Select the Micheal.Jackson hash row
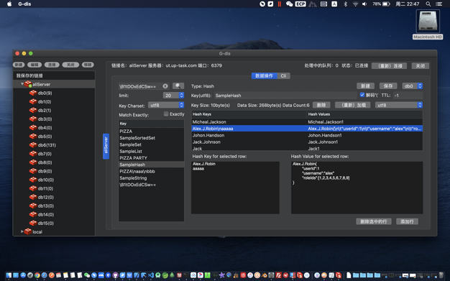This screenshot has width=450, height=281. (x=307, y=121)
